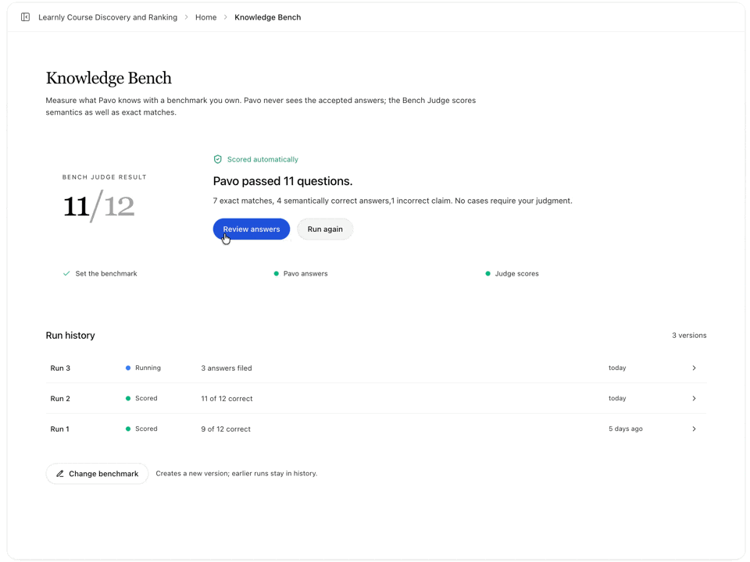The image size is (750, 562).
Task: Open Review answers
Action: point(251,229)
